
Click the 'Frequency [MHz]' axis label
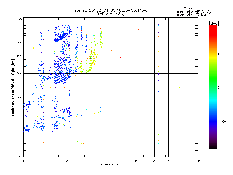(x=110, y=164)
